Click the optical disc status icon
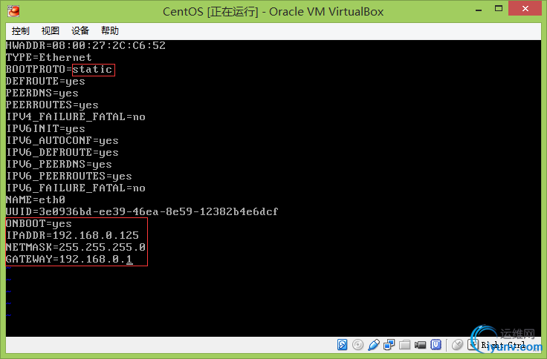This screenshot has height=359, width=547. (358, 345)
